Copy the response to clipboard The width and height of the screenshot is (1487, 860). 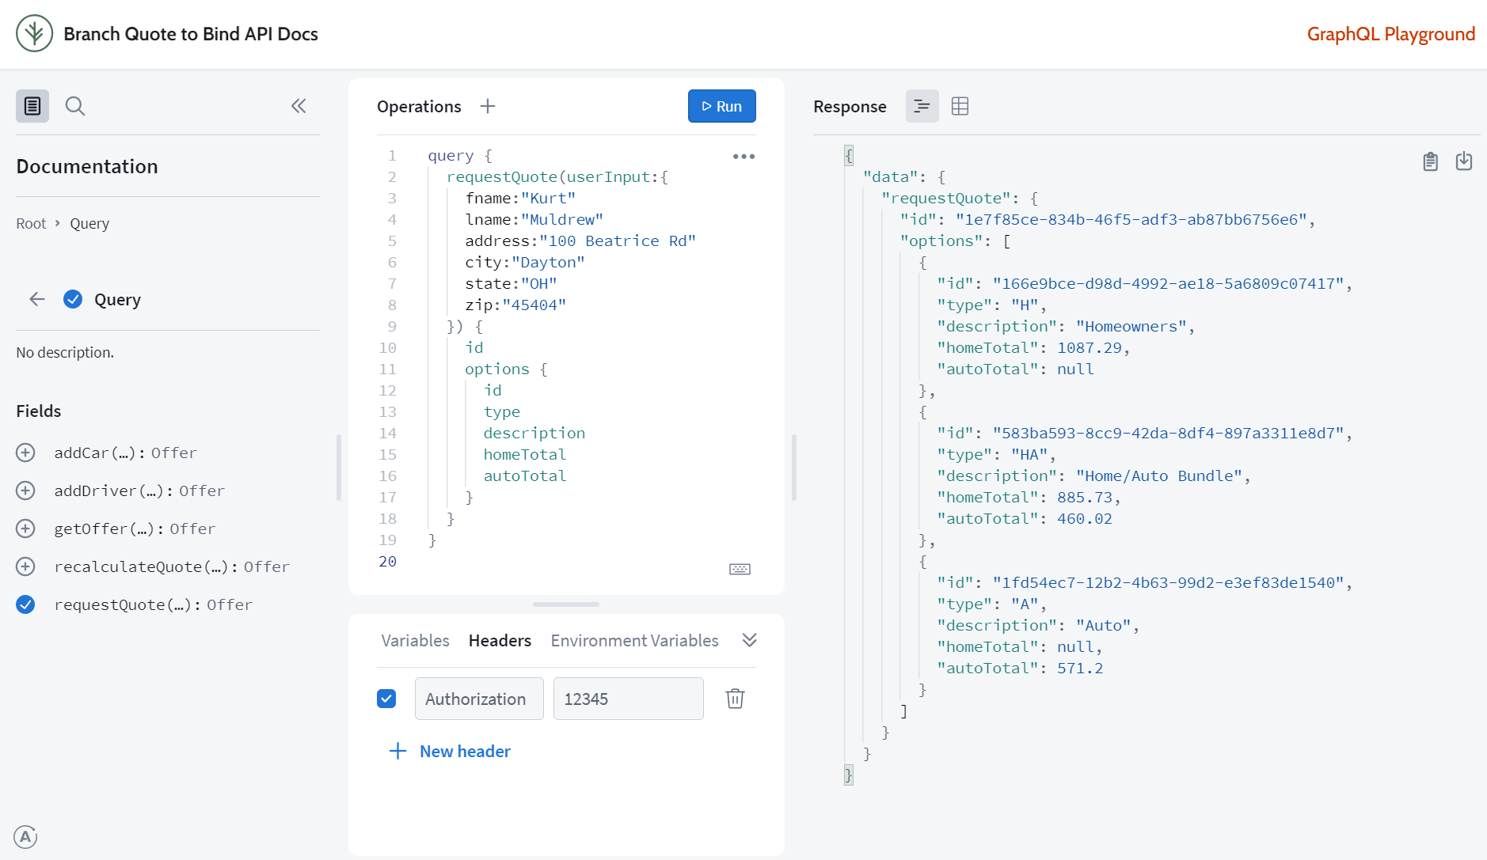click(1430, 161)
